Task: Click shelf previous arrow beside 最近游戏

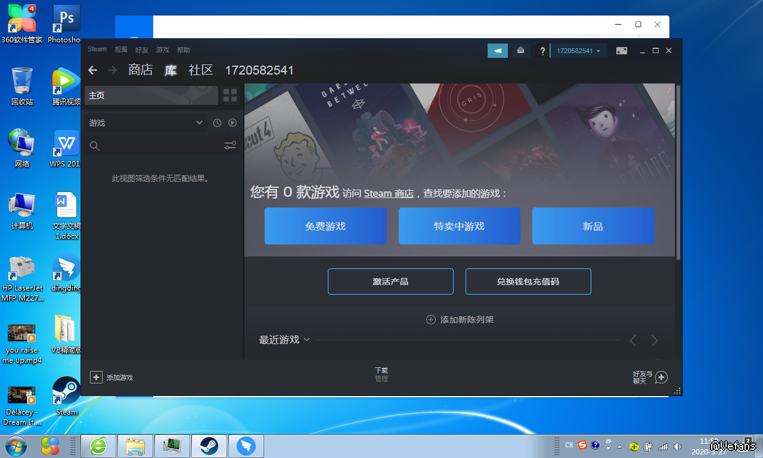Action: [x=633, y=341]
